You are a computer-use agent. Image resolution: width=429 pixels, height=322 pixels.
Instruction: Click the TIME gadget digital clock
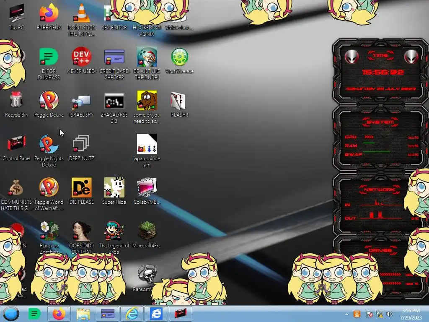[382, 72]
